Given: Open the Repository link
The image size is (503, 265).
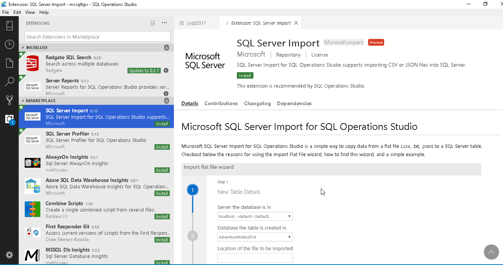Looking at the screenshot, I should [x=288, y=55].
